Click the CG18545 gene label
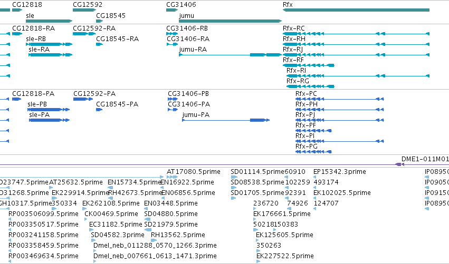The height and width of the screenshot is (264, 449). pos(111,15)
